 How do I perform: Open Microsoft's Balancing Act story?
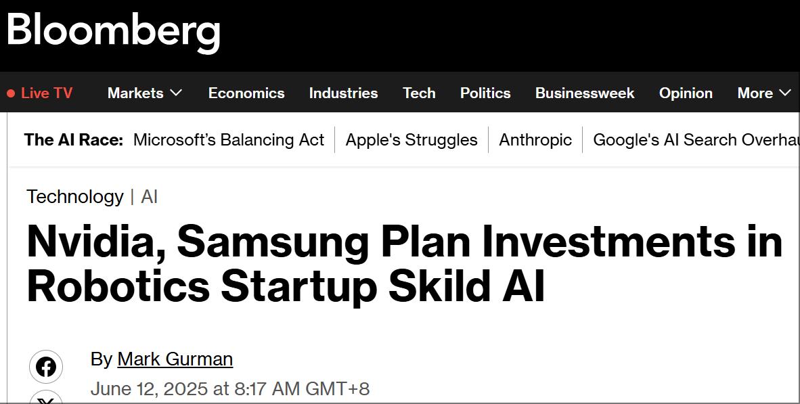point(229,140)
